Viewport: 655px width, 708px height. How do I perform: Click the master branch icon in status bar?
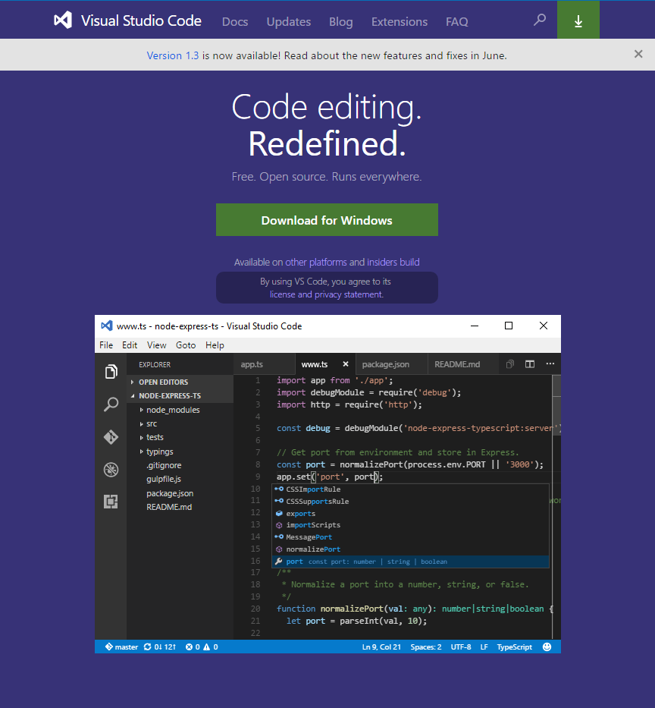click(108, 647)
